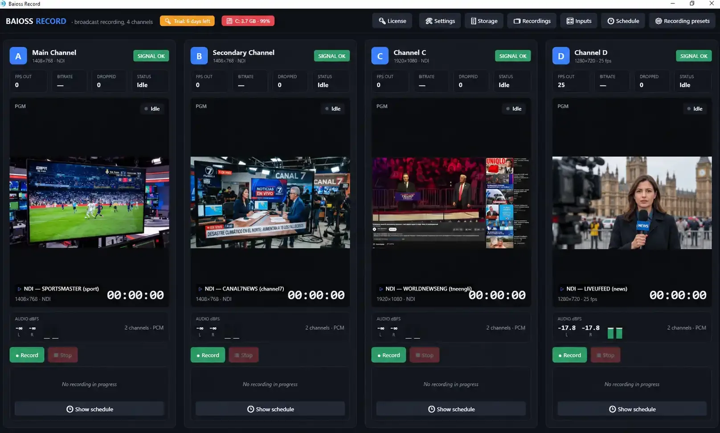The height and width of the screenshot is (433, 720).
Task: Click the SPORTSMASTER preview thumbnail
Action: click(x=90, y=202)
